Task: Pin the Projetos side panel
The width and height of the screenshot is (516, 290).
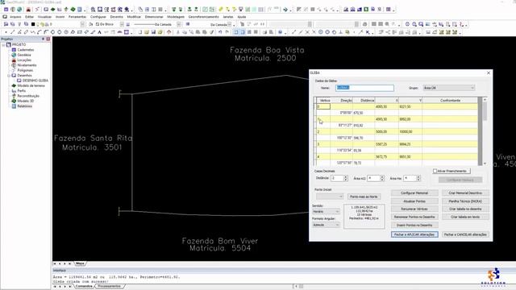Action: (43, 39)
